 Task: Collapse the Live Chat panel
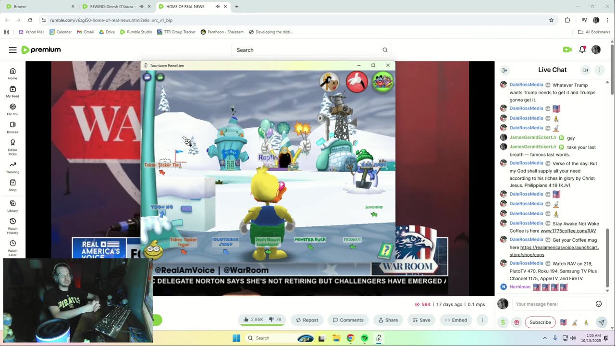pos(504,70)
